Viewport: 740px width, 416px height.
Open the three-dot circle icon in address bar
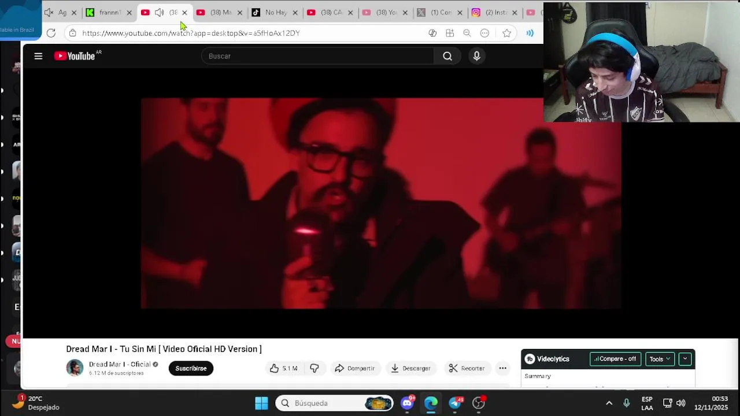click(x=484, y=33)
